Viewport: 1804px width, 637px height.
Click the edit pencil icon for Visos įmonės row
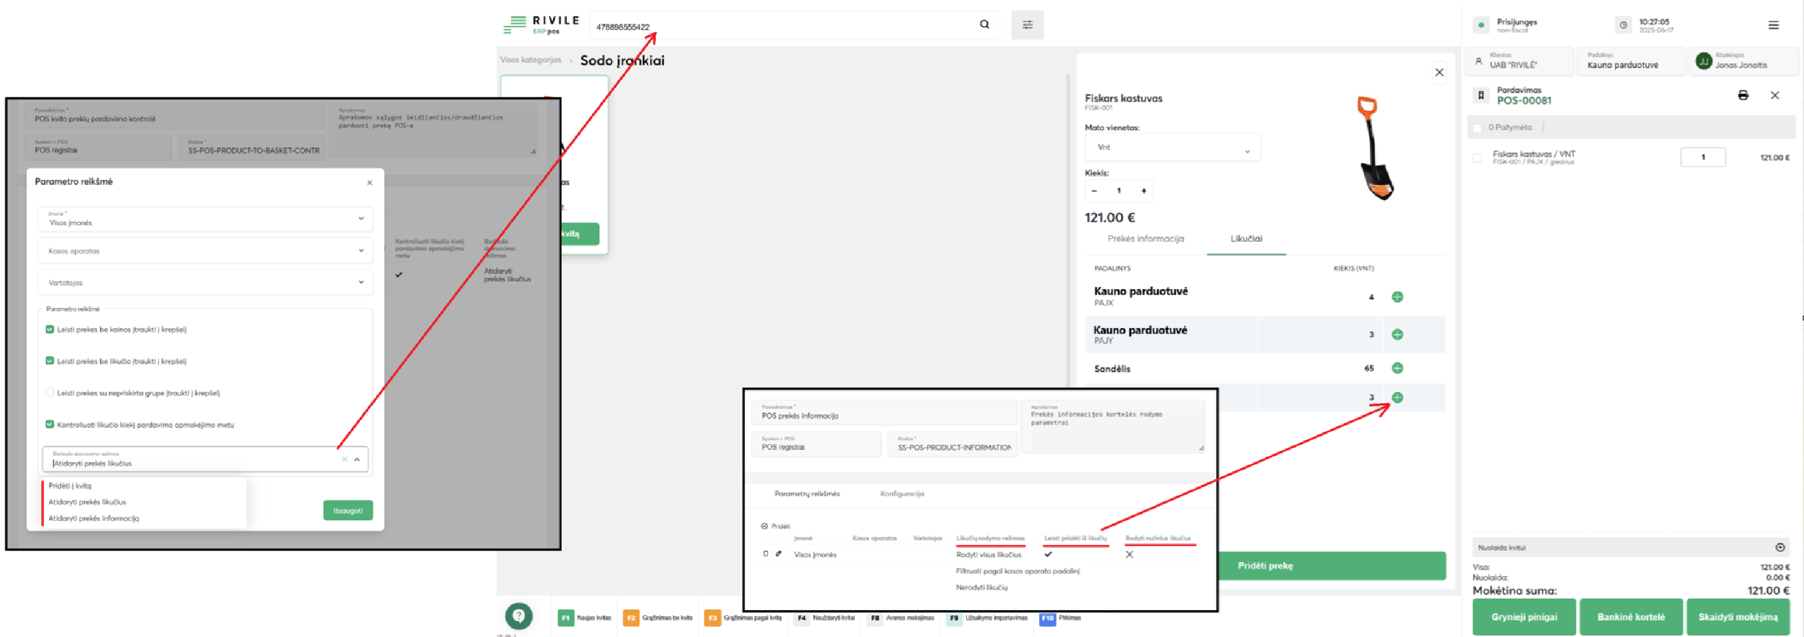[778, 553]
